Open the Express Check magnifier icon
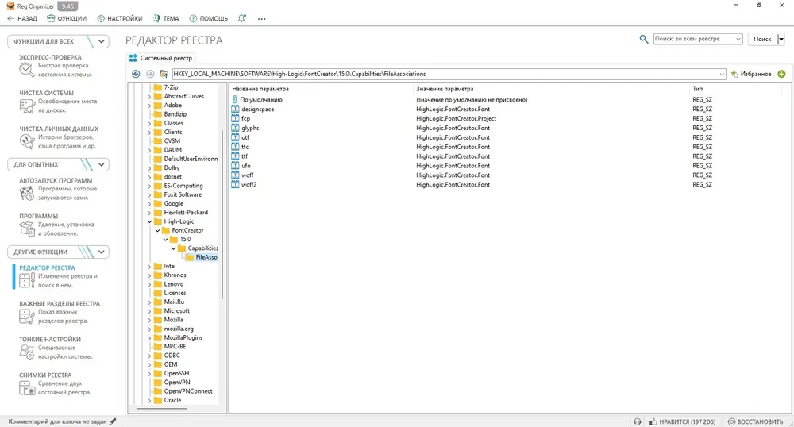The image size is (794, 427). [26, 70]
